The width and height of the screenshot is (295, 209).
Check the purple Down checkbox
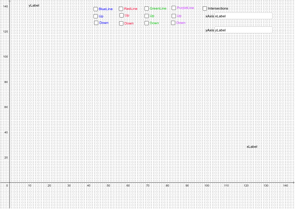pyautogui.click(x=173, y=23)
